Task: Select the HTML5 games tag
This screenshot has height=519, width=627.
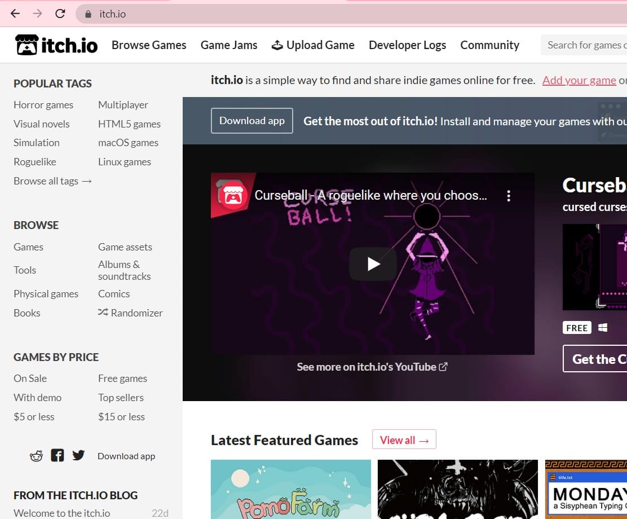Action: click(130, 124)
